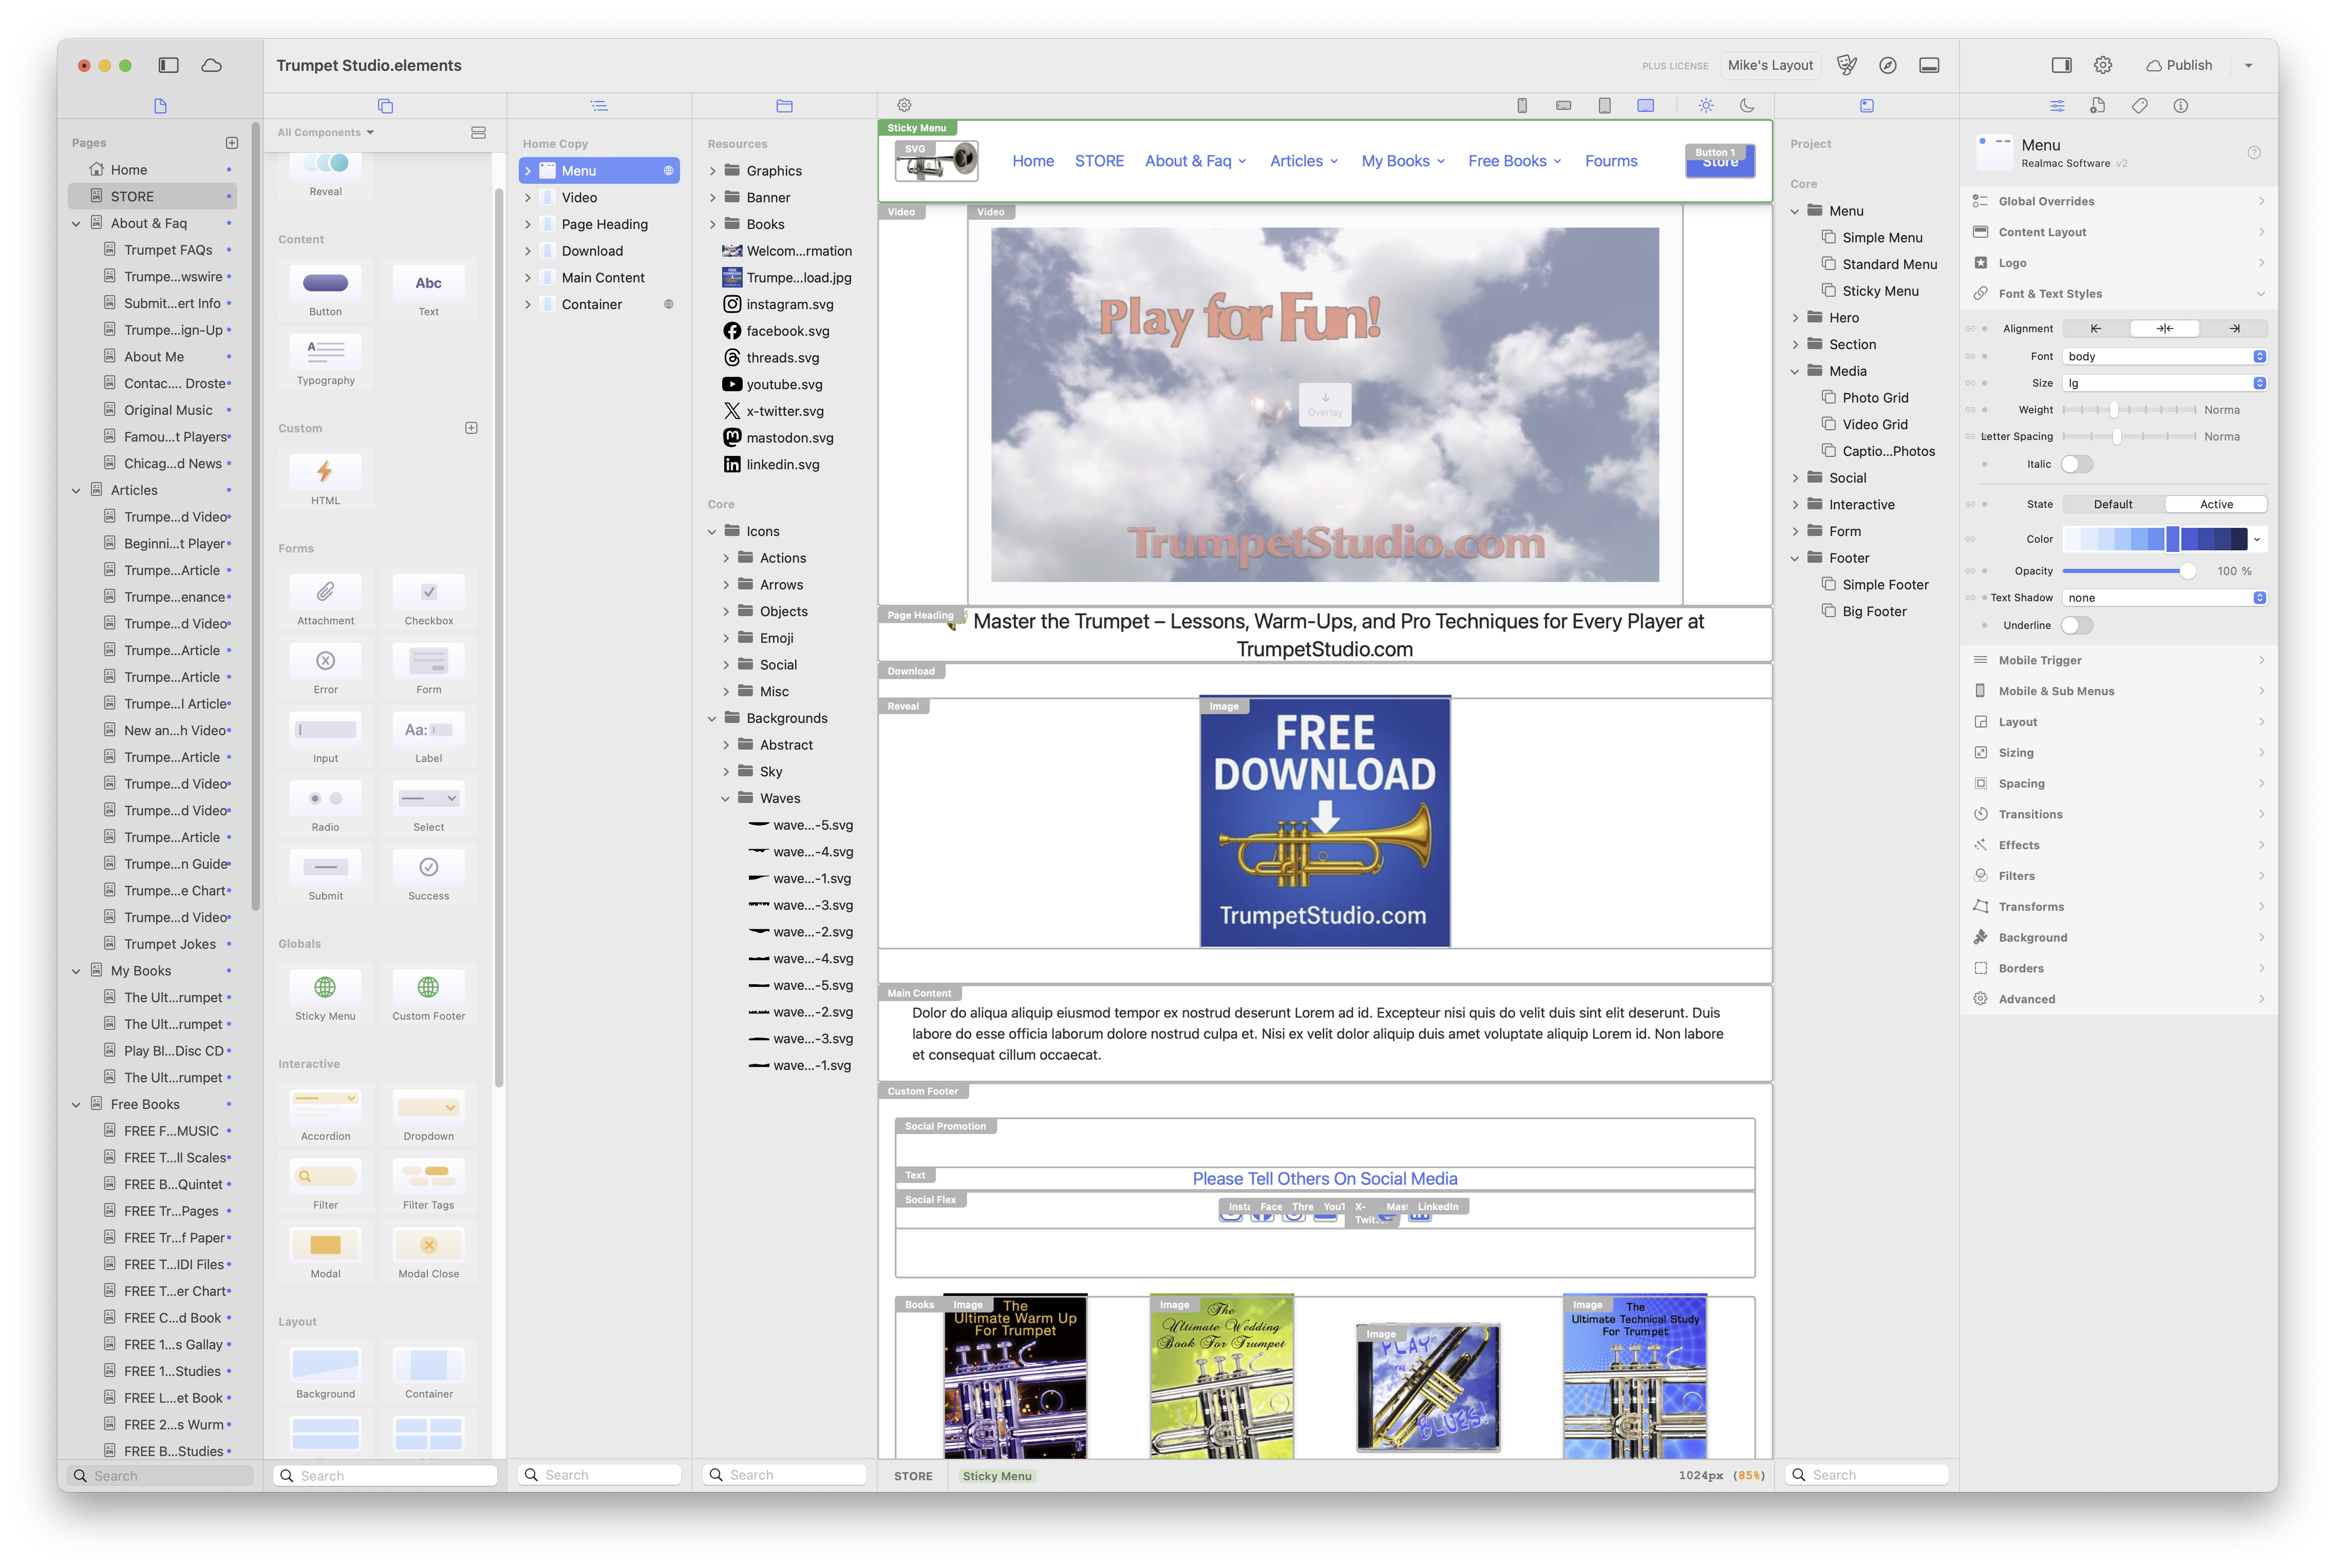Screen dimensions: 2336x1568
Task: Expand the Content Layout section
Action: point(2118,232)
